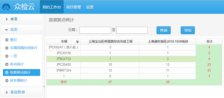The width and height of the screenshot is (224, 98).
Task: Click the 众检云 logo icon
Action: [x=6, y=7]
